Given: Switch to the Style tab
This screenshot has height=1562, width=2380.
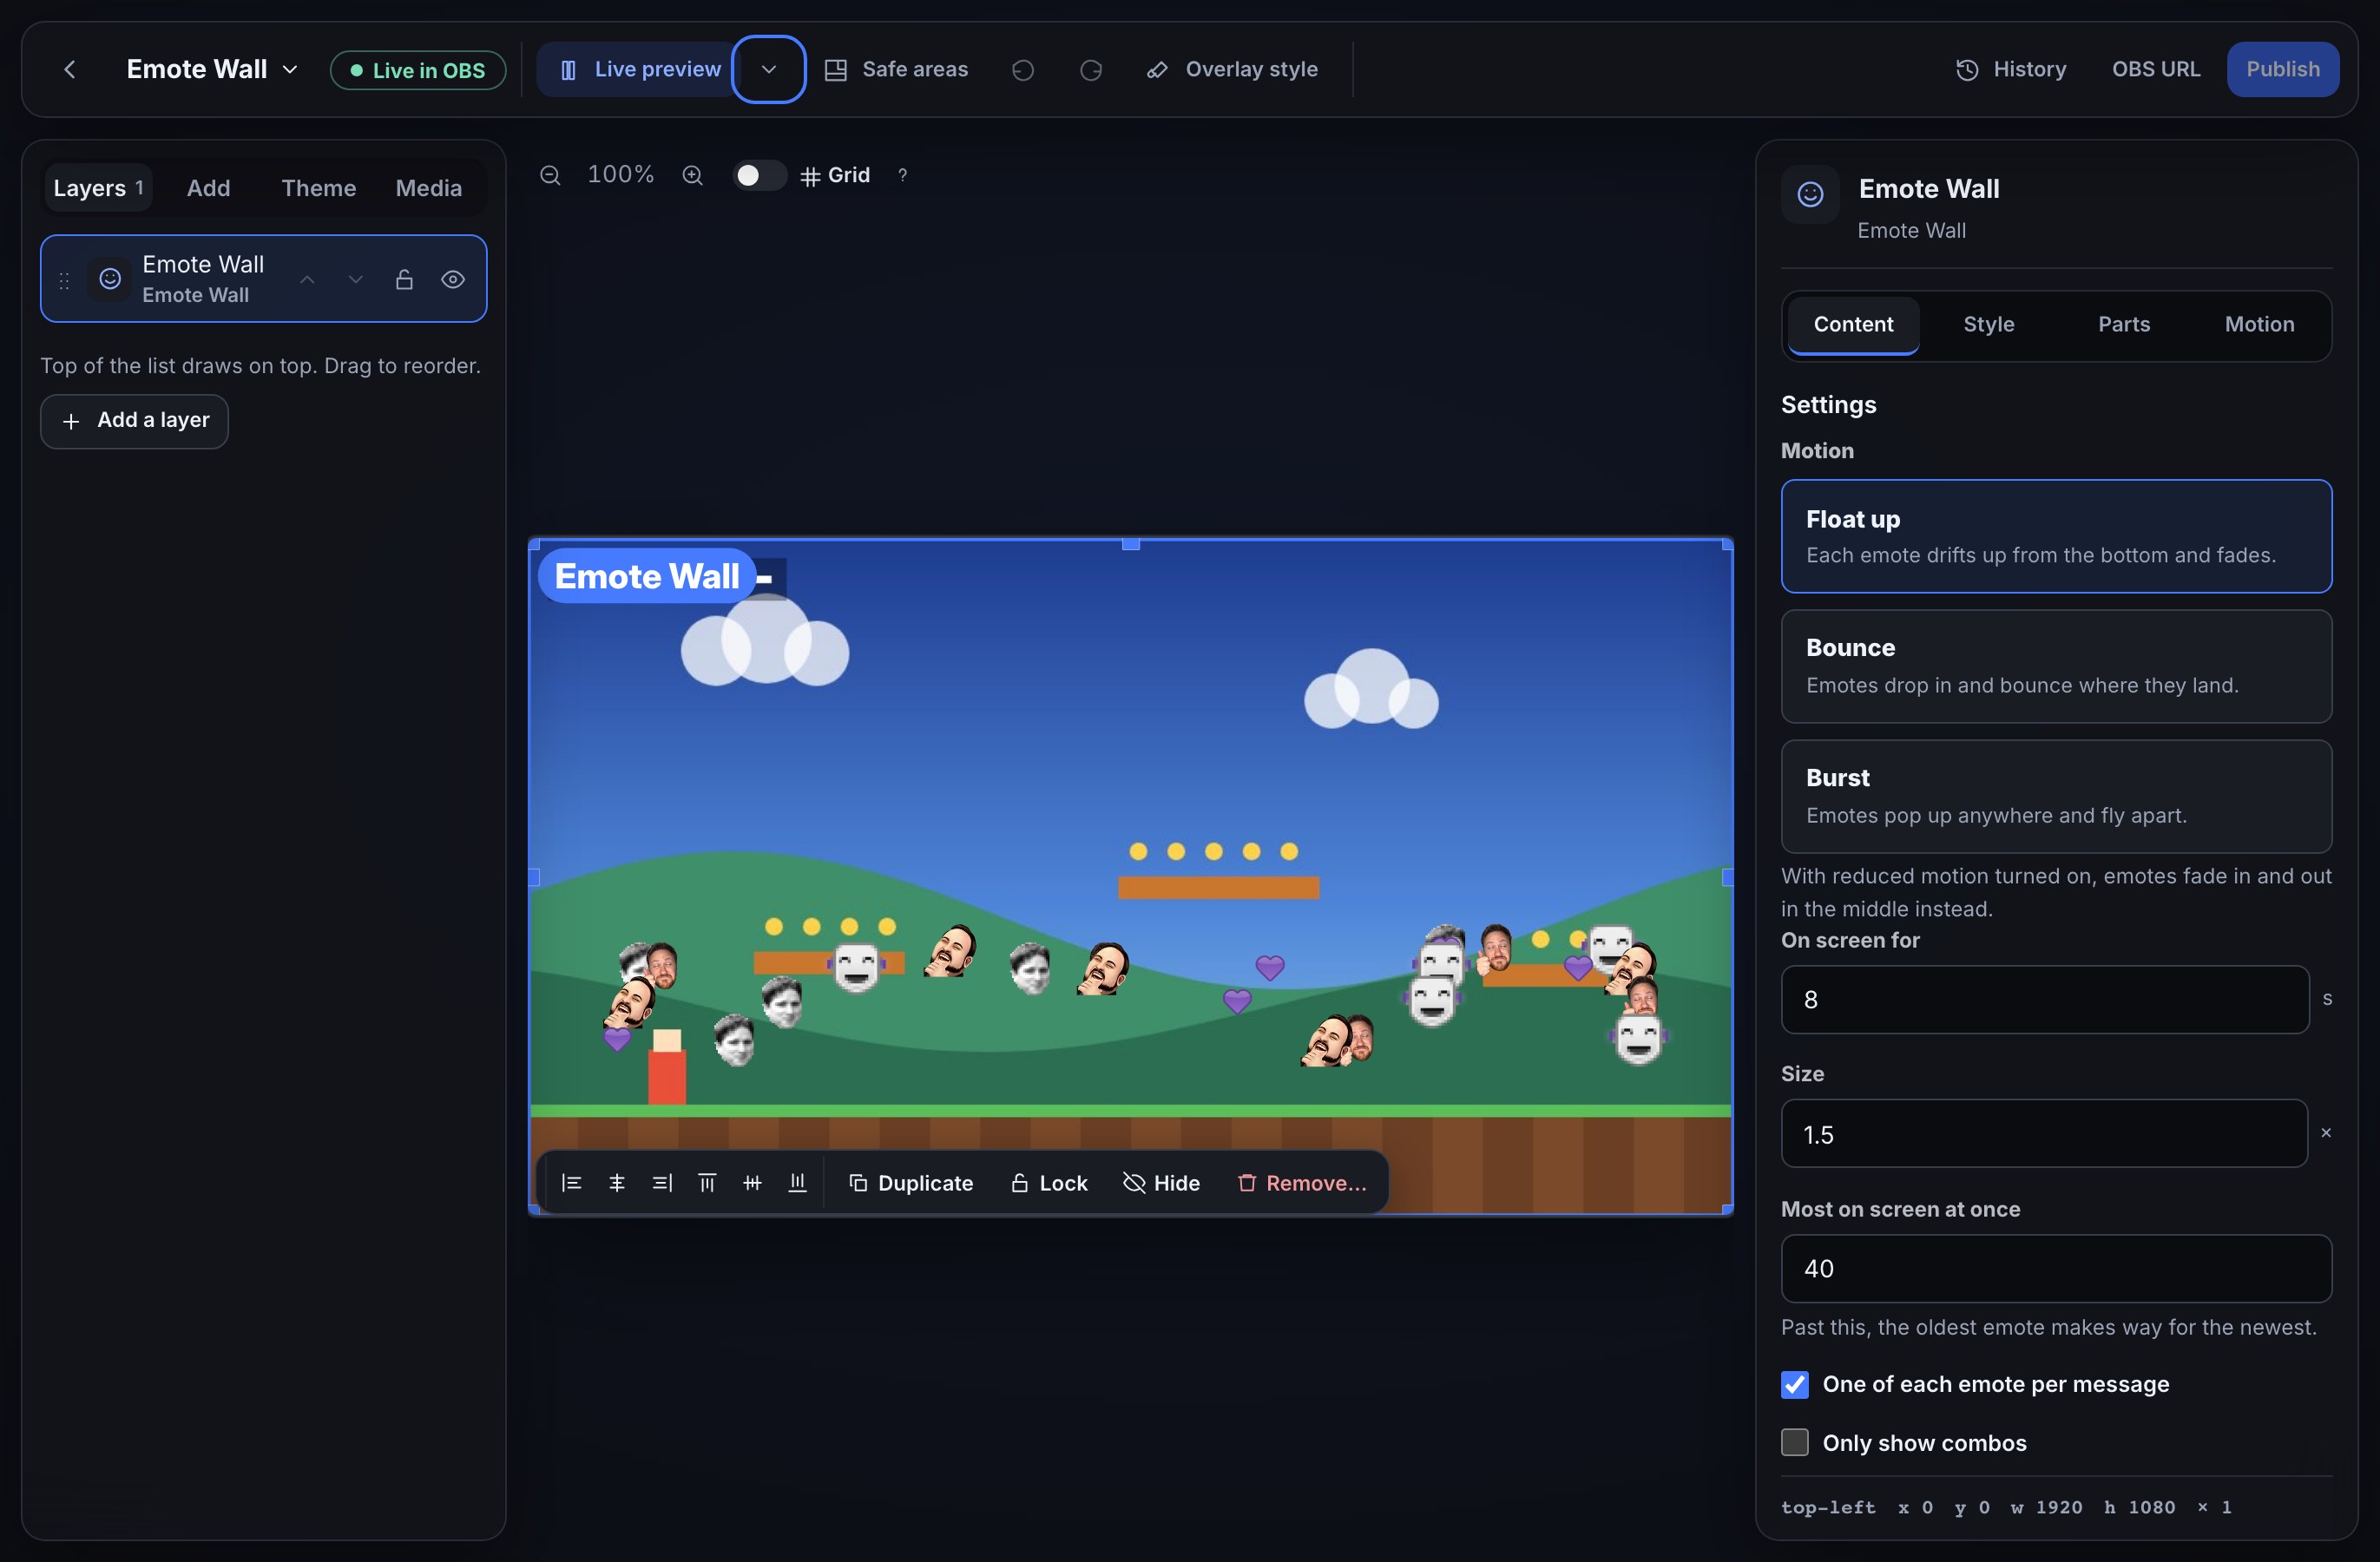Looking at the screenshot, I should pyautogui.click(x=1988, y=324).
